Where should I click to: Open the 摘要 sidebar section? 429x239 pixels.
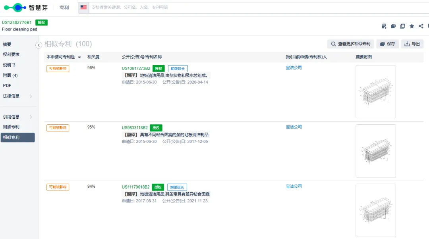click(7, 44)
